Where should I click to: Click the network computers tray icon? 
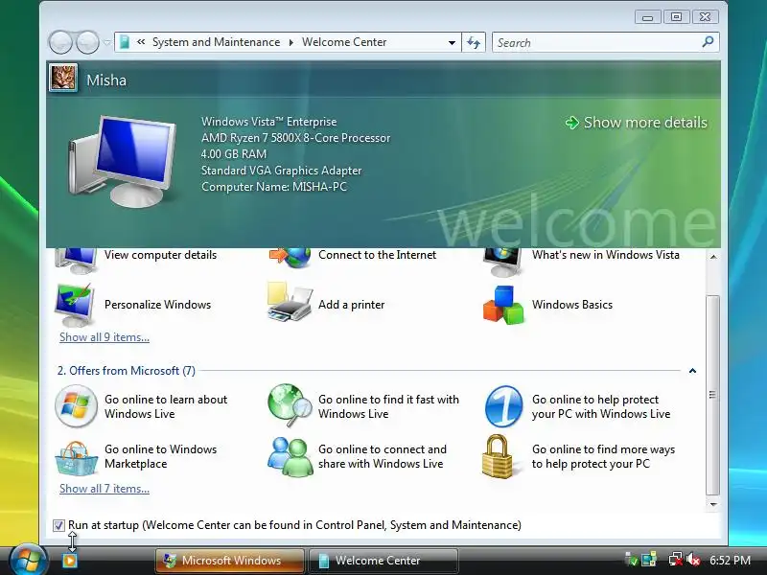coord(649,560)
